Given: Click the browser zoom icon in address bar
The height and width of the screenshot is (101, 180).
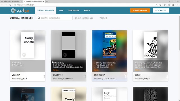Looking at the screenshot, I should click(x=157, y=5).
